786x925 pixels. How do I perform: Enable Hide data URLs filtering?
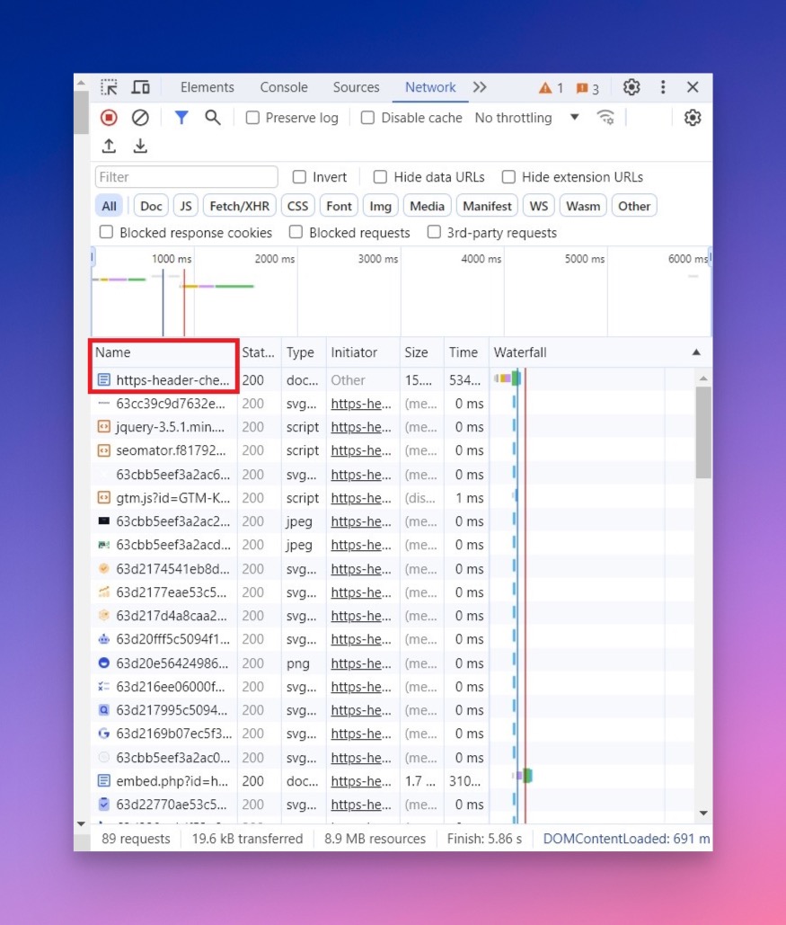tap(378, 176)
